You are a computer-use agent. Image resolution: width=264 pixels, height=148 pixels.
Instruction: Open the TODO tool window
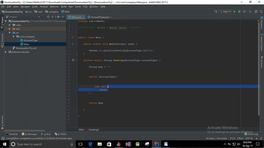61,134
